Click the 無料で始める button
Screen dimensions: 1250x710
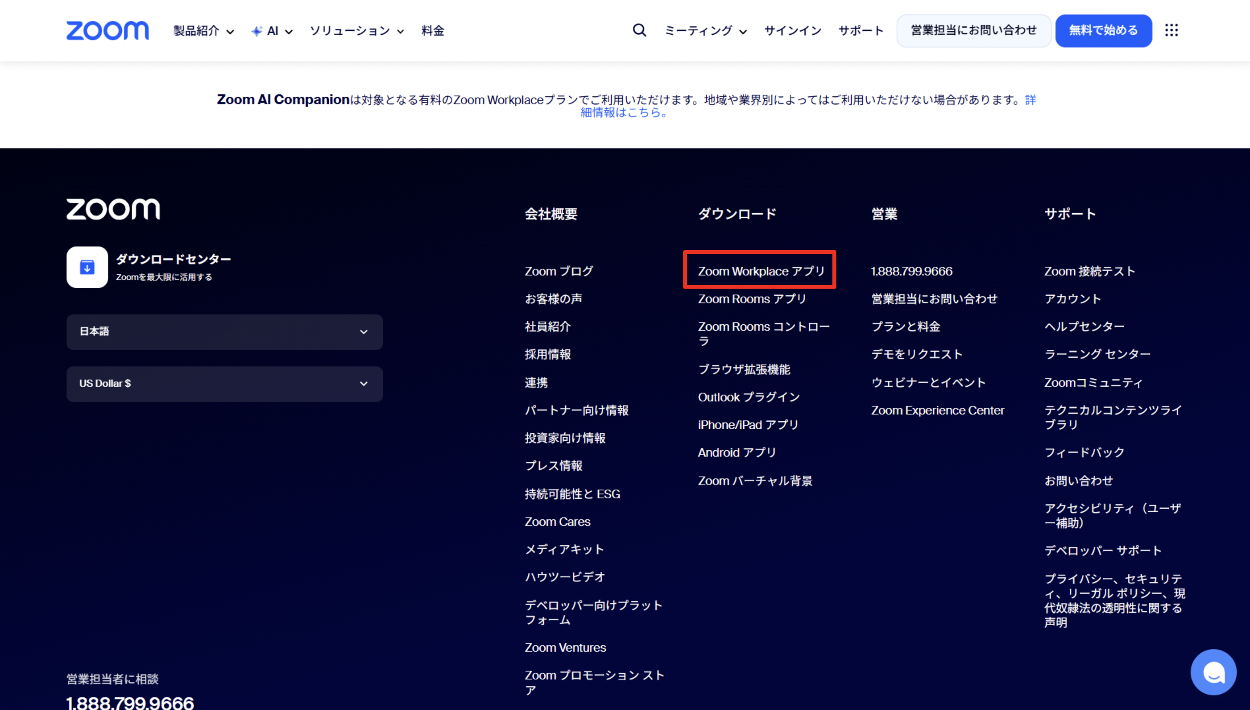pos(1103,31)
